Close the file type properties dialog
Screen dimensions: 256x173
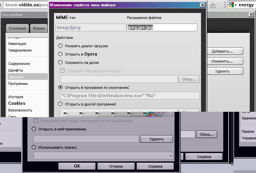(x=203, y=5)
